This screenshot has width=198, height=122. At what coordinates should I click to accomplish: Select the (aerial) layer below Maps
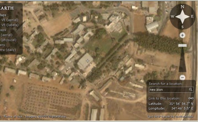(6, 35)
